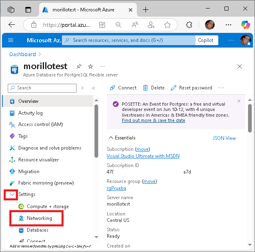Go back to previous page
This screenshot has width=255, height=252.
point(12,25)
